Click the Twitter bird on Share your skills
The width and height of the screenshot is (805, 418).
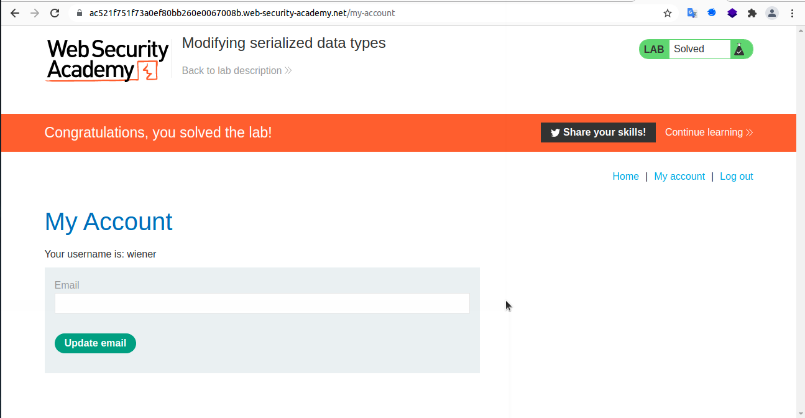[555, 132]
